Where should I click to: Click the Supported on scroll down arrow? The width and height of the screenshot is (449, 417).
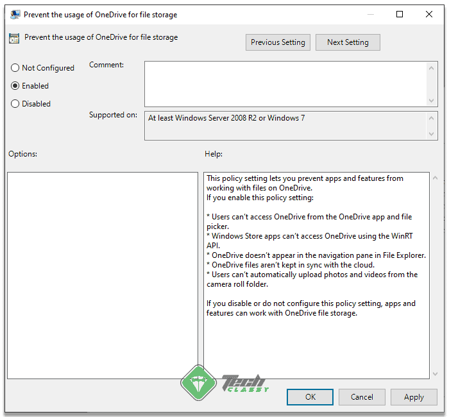(431, 133)
